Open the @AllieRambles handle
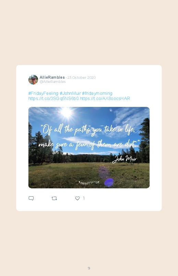The height and width of the screenshot is (276, 178). click(x=53, y=82)
